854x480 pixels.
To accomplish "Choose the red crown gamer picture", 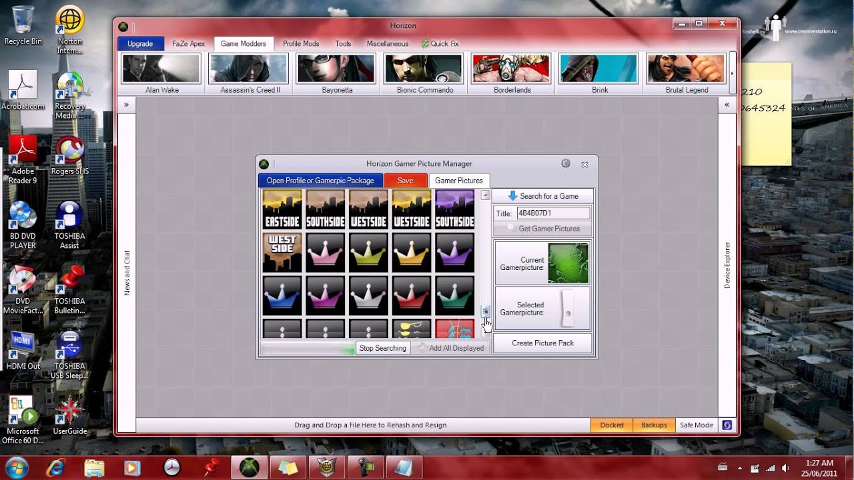I will 412,296.
